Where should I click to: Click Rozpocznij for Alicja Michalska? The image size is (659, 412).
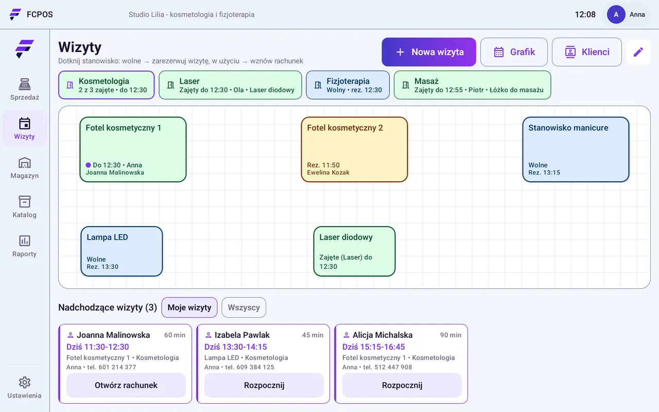402,385
